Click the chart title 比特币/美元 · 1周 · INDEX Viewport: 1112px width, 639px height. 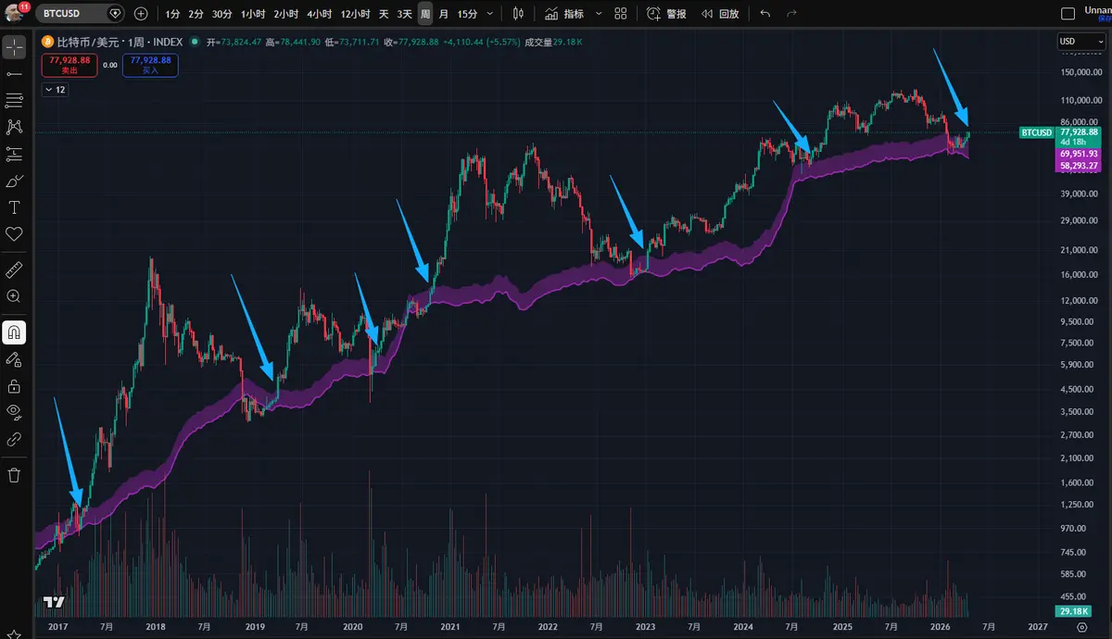[x=120, y=42]
